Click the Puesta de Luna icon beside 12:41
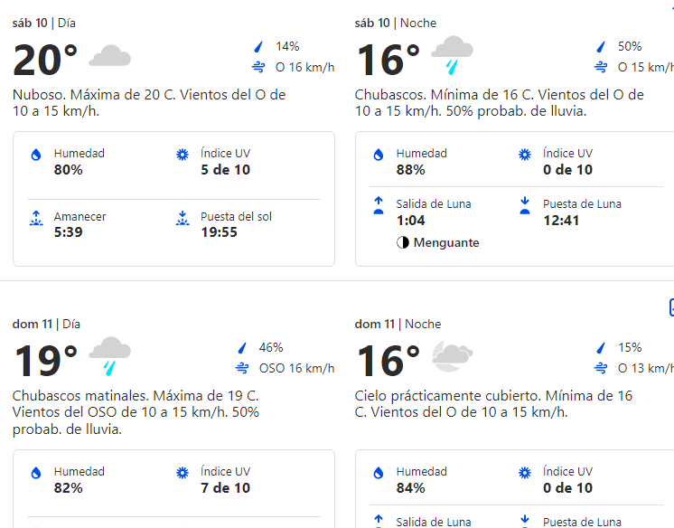 (x=525, y=205)
